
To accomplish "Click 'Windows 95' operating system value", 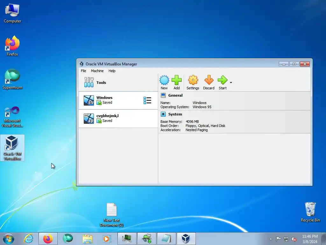I will click(x=202, y=107).
